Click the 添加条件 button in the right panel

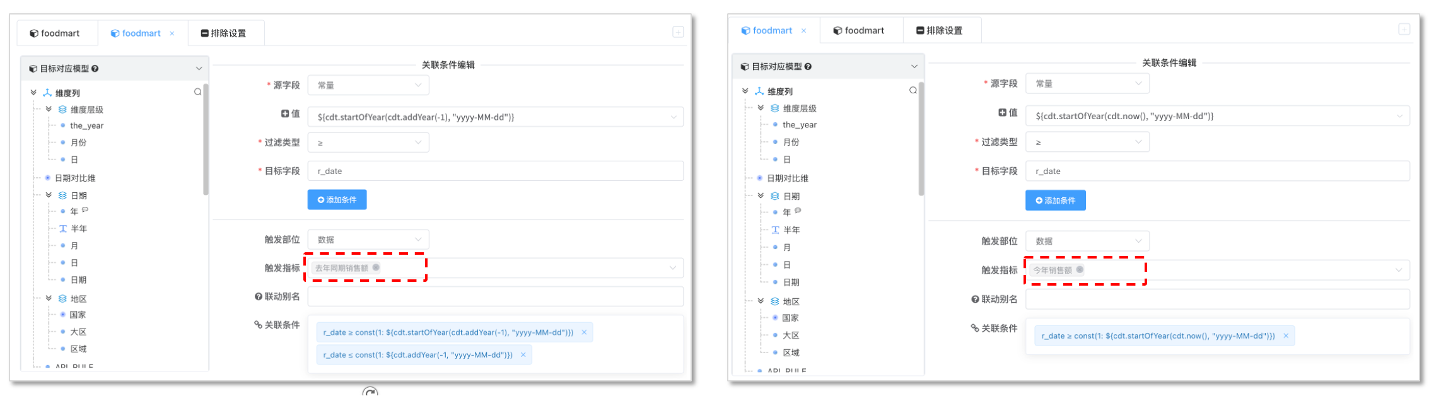point(1055,201)
